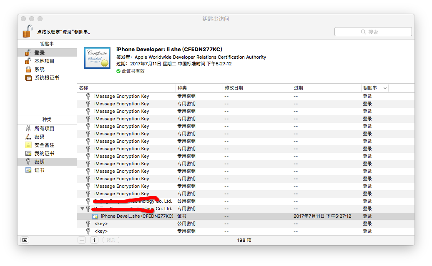The height and width of the screenshot is (266, 432).
Task: Click the issuer line Apple Worldwide Developer Relations
Action: (x=191, y=57)
